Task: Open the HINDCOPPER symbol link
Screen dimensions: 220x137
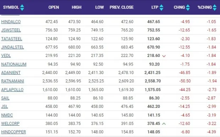Action: [13, 132]
